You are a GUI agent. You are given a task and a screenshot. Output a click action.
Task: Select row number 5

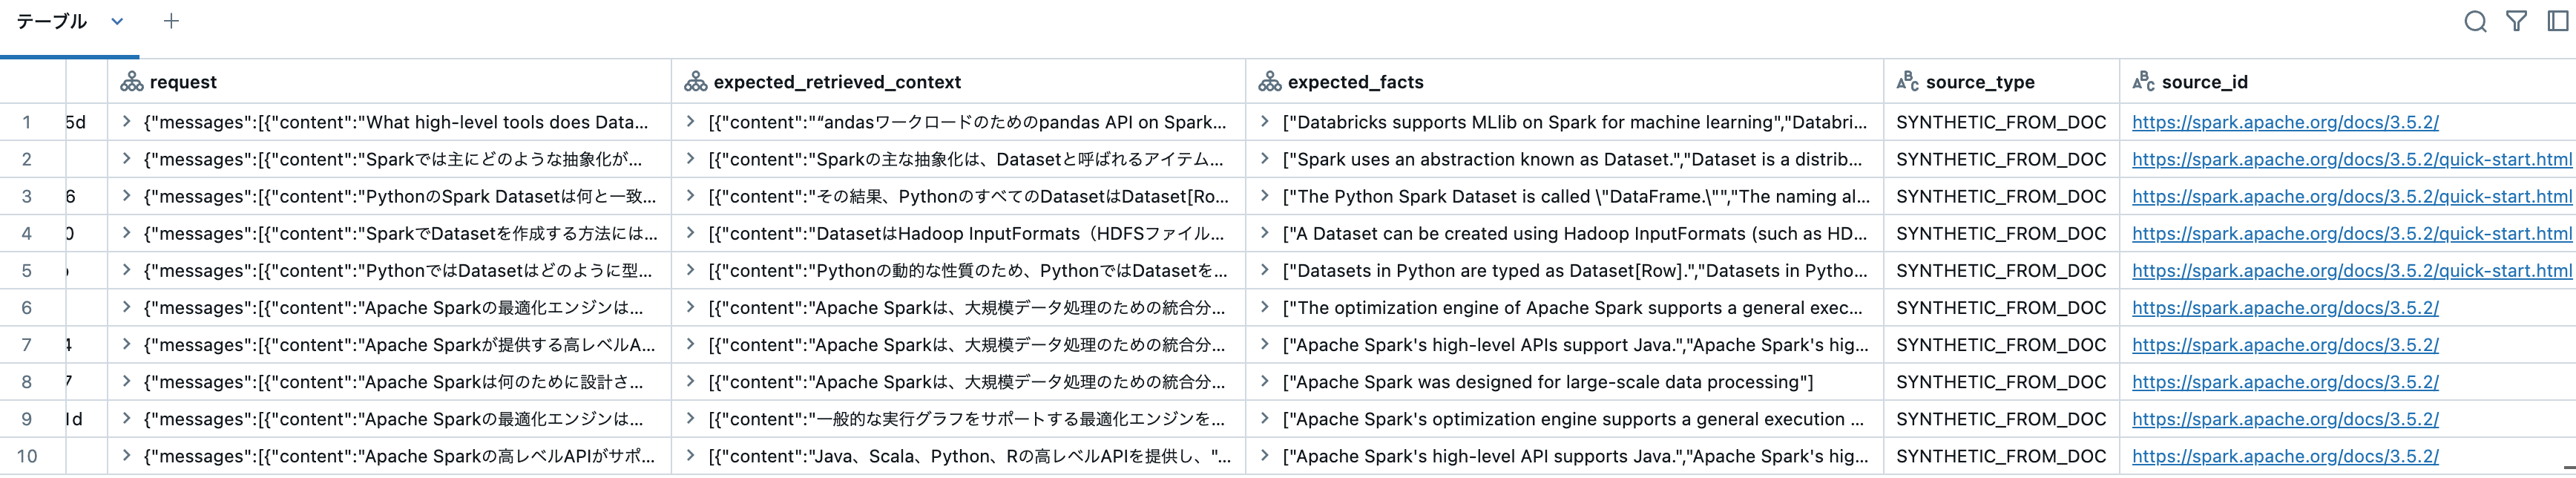click(27, 270)
